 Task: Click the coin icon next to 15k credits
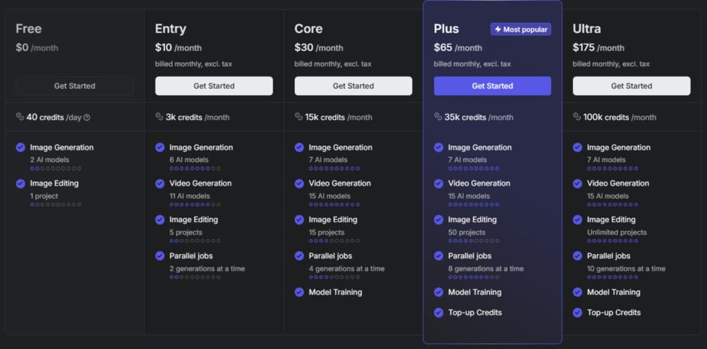click(298, 117)
